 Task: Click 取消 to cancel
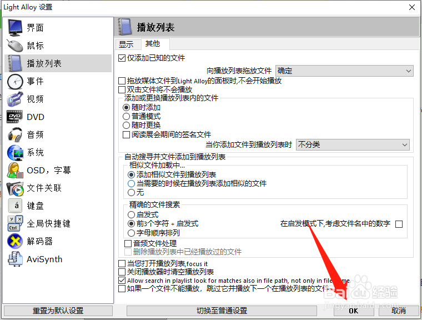(399, 311)
